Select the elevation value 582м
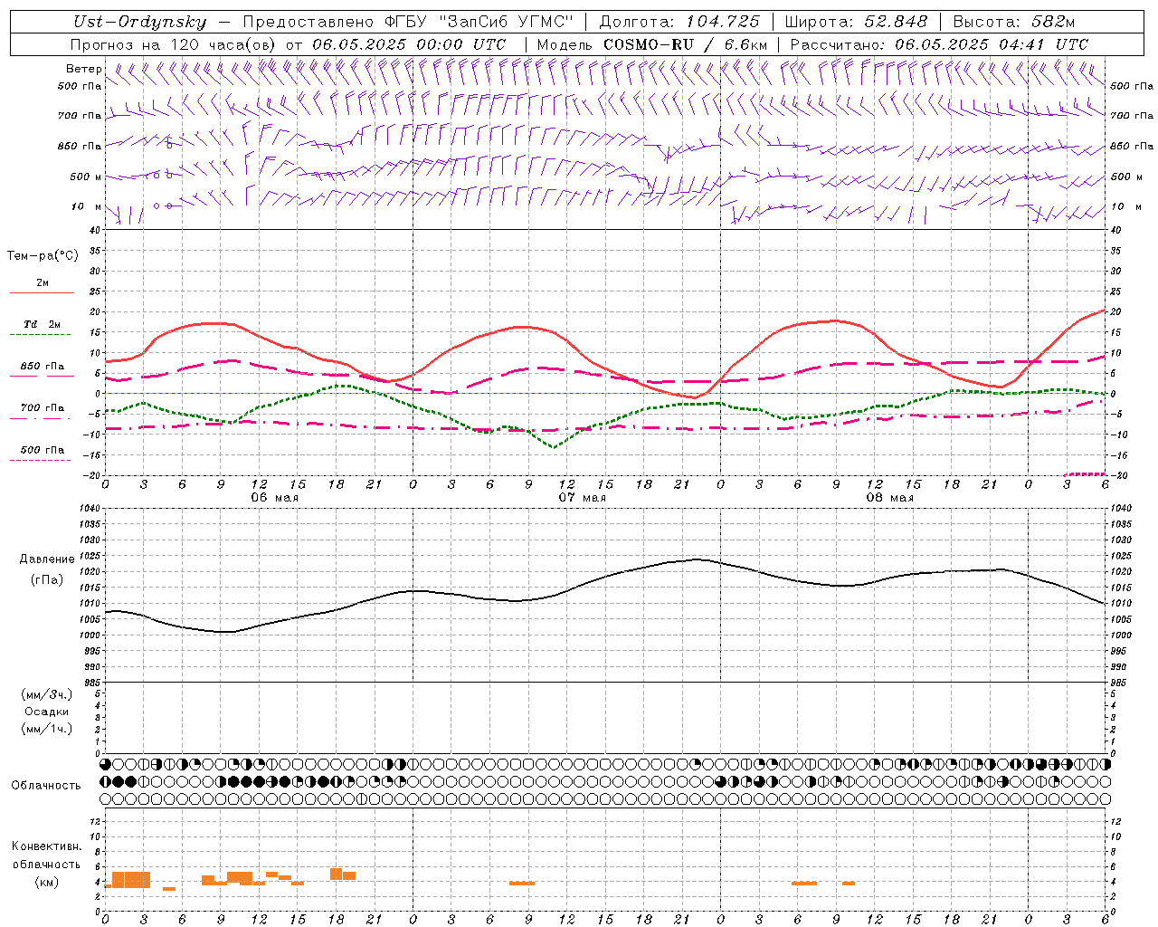1158x927 pixels. (x=1052, y=22)
